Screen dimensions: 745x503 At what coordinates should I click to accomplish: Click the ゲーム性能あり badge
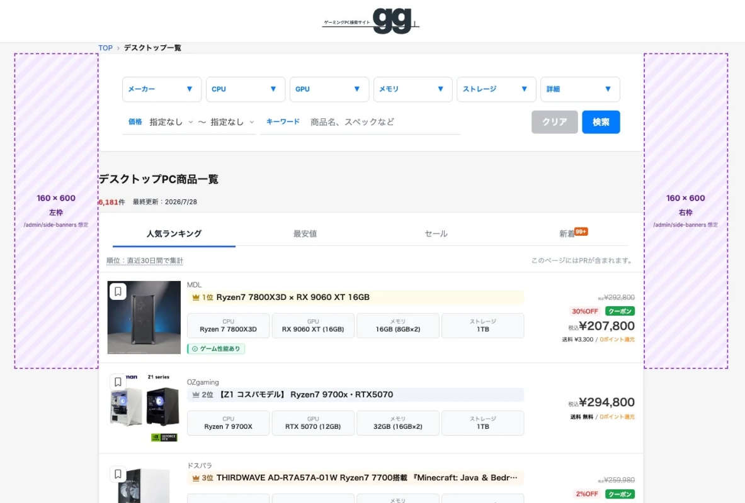[x=216, y=349]
